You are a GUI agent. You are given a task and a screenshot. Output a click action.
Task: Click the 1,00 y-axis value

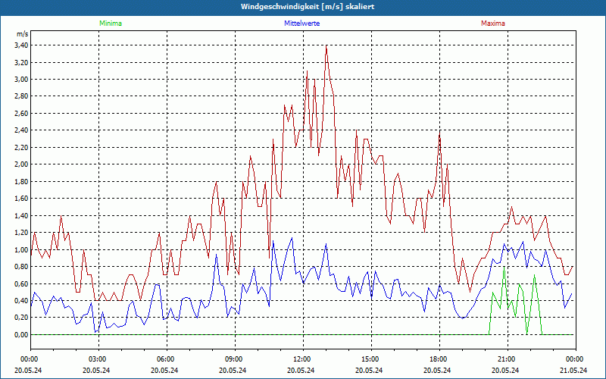pos(21,249)
